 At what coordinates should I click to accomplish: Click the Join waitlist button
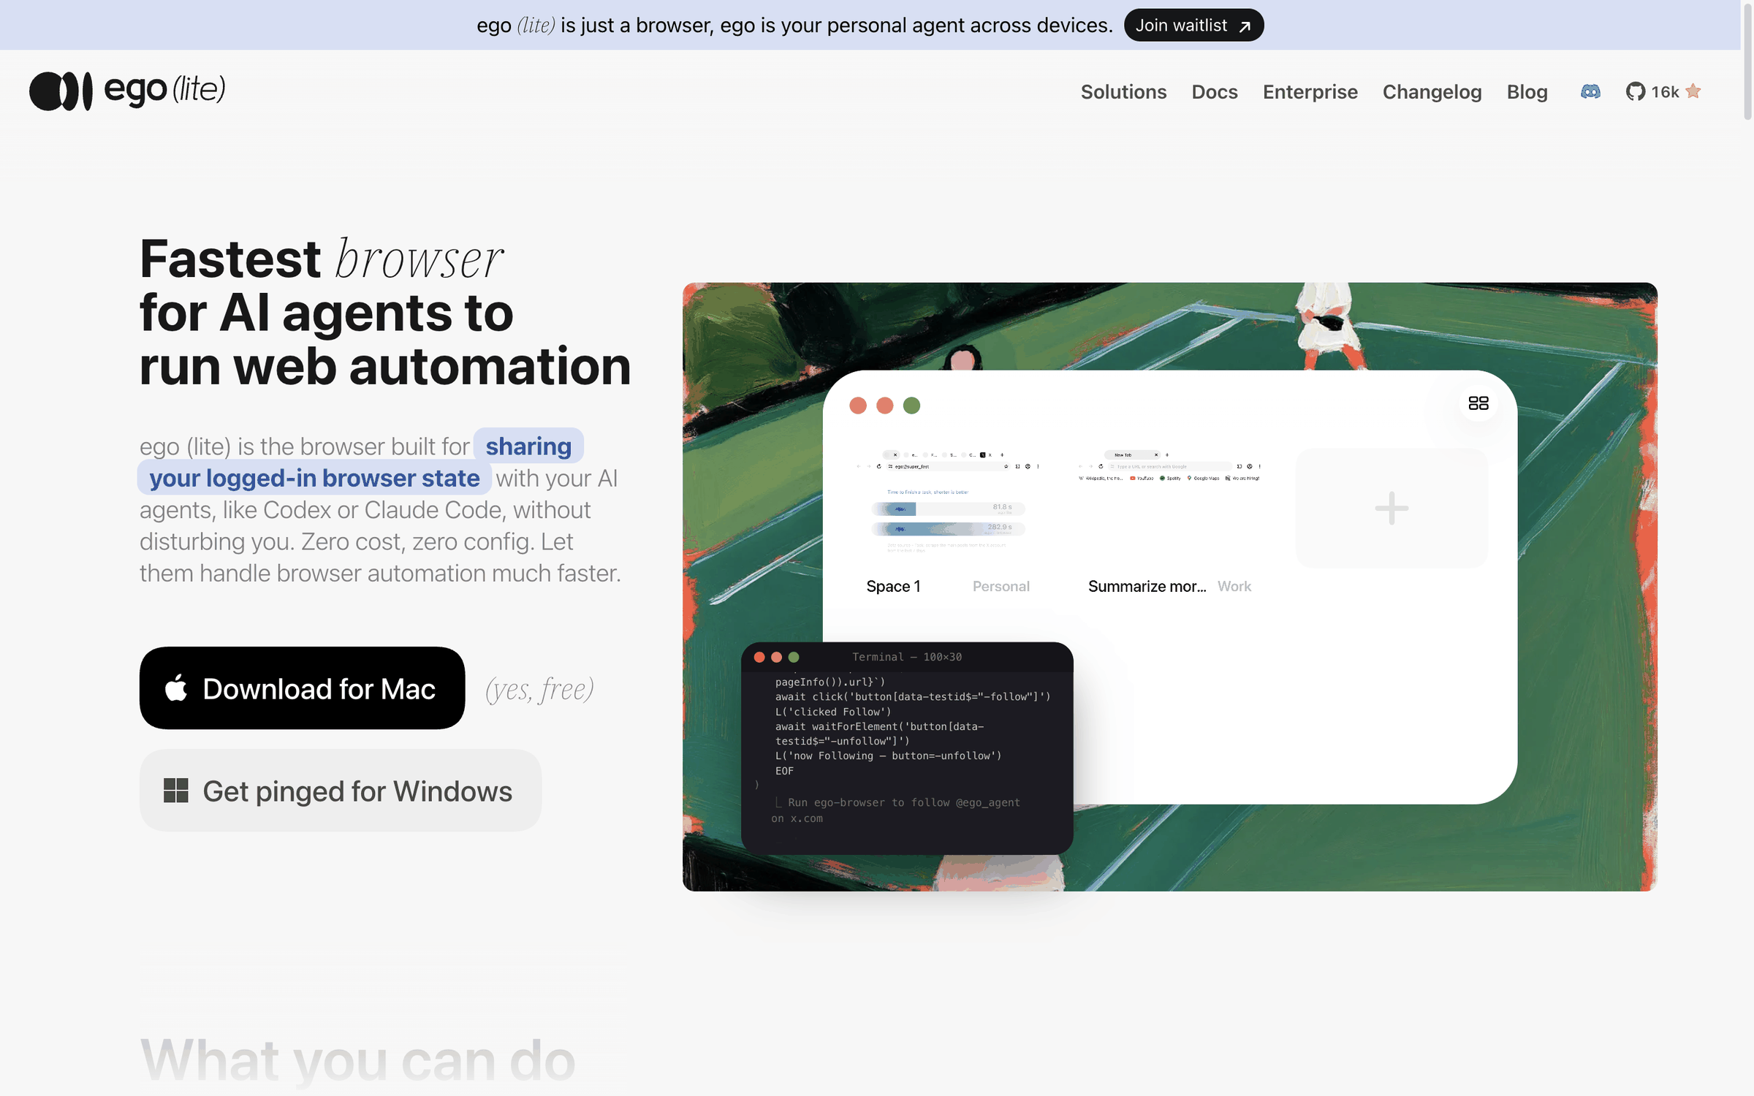pos(1193,26)
